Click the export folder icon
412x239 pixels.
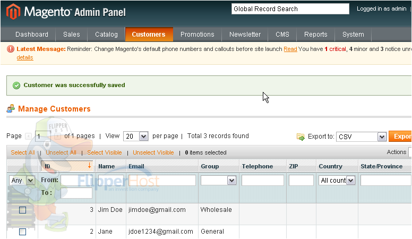pos(301,136)
